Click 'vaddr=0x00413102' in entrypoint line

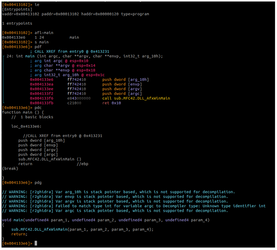20,14
